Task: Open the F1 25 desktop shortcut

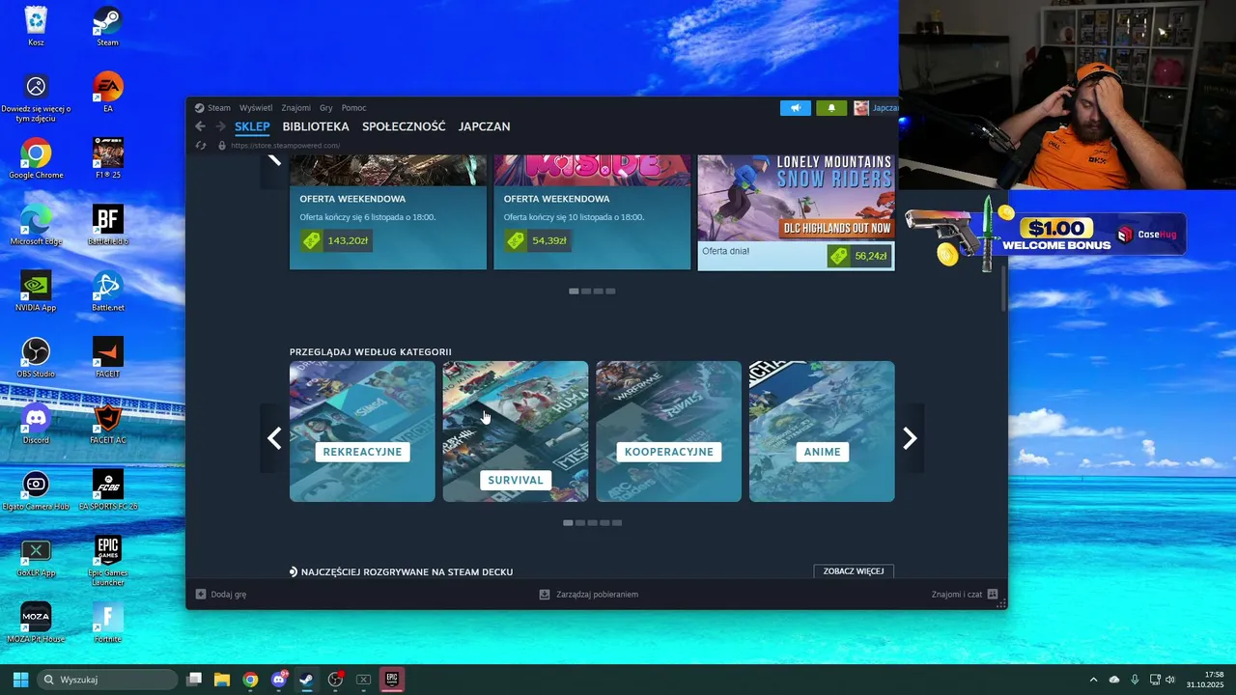Action: (x=107, y=158)
